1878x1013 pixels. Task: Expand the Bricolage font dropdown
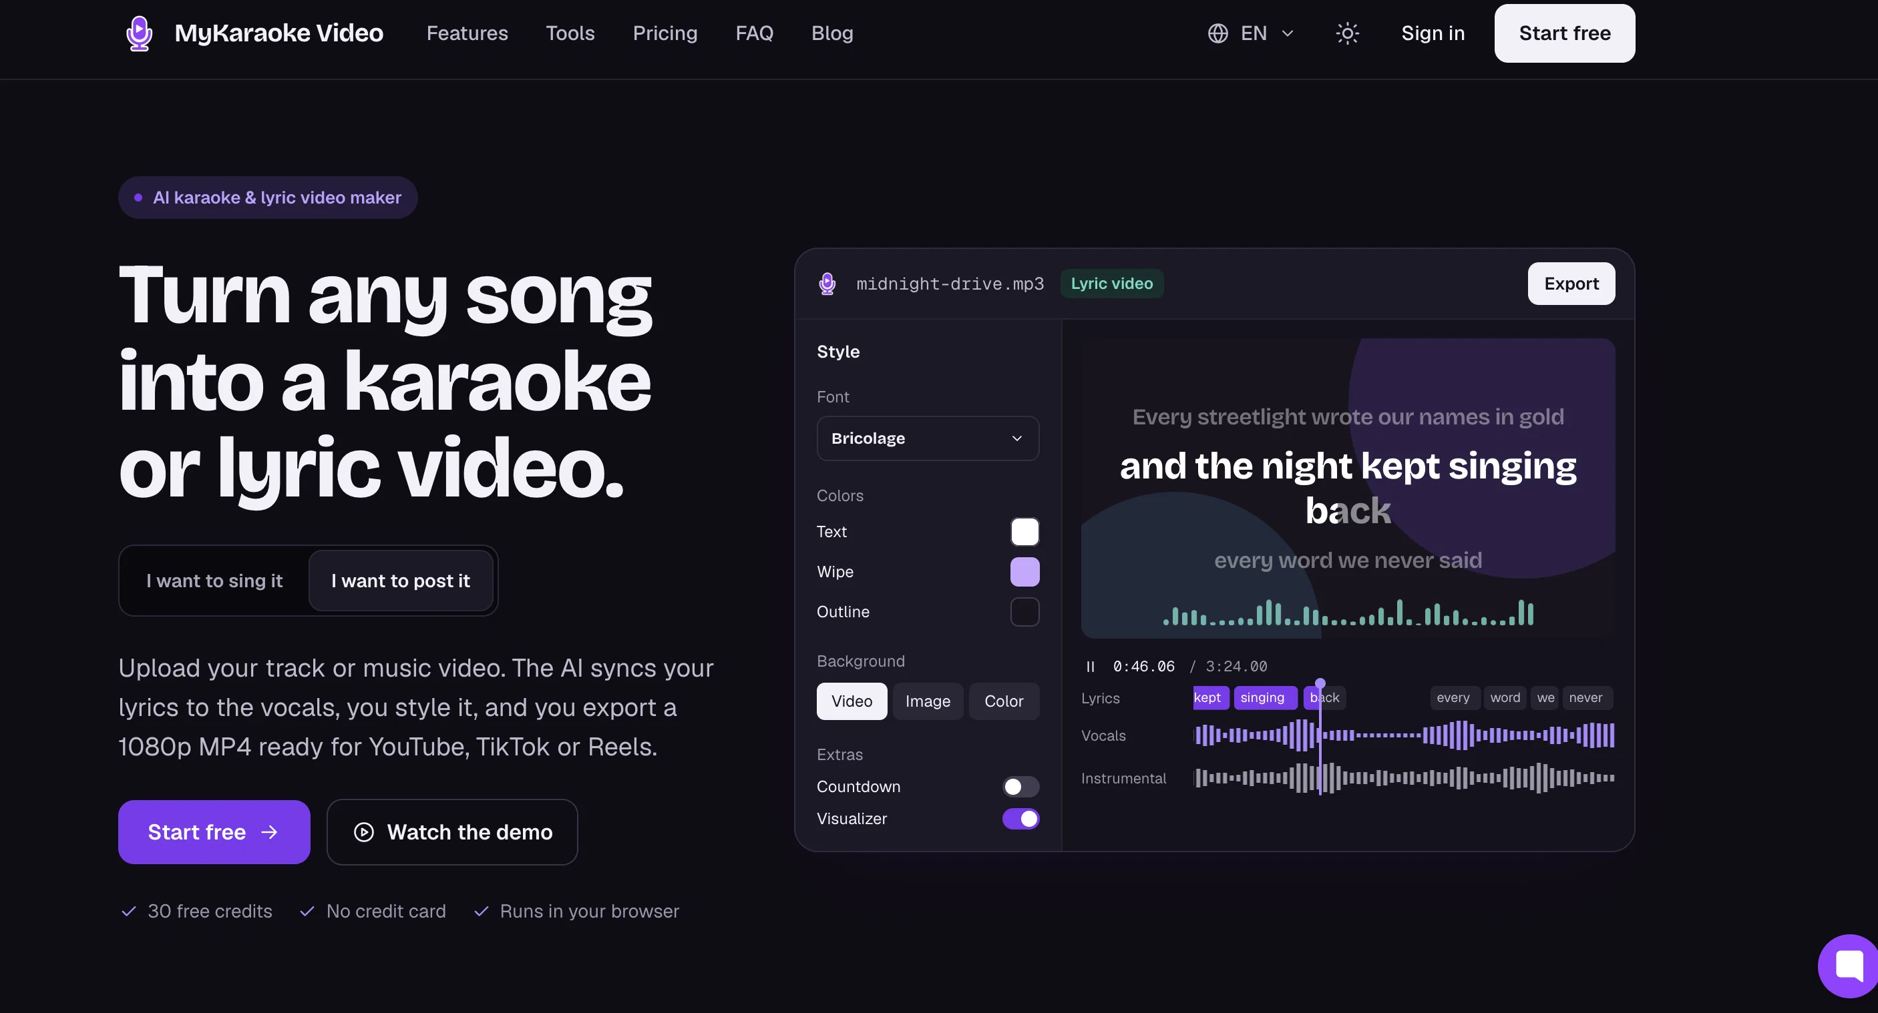tap(928, 438)
